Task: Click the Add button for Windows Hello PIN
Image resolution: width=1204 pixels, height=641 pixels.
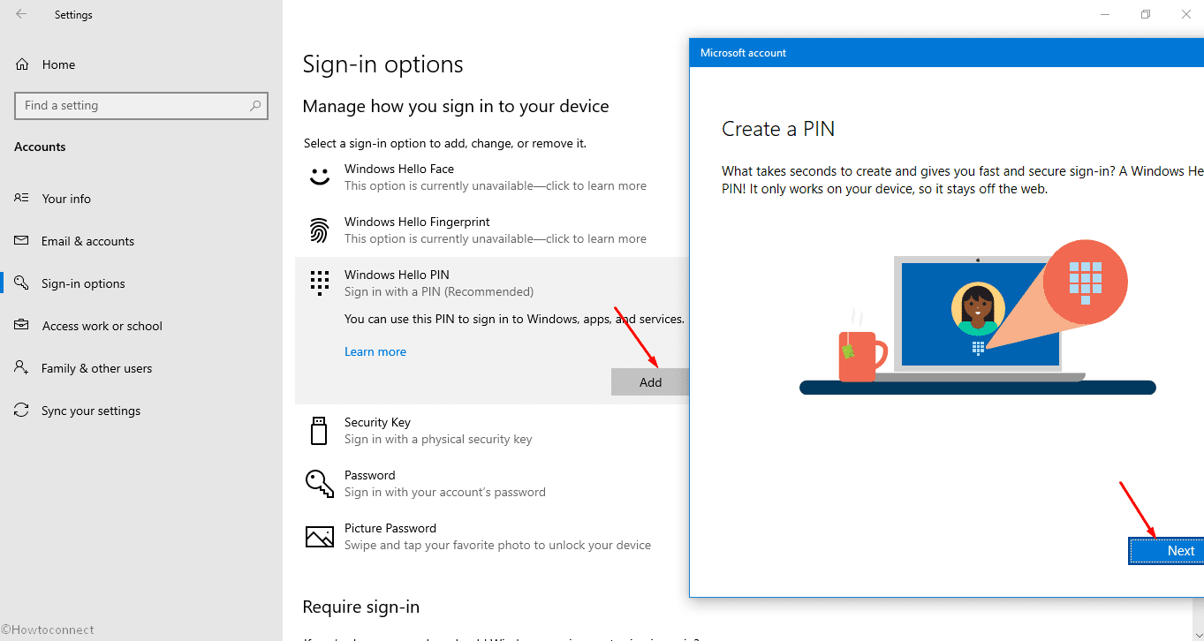Action: point(650,382)
